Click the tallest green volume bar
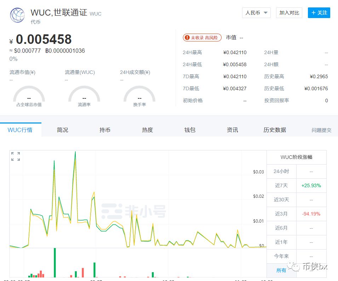 (55, 263)
